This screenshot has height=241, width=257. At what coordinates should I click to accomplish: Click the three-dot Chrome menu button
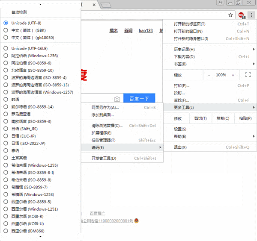[x=251, y=15]
